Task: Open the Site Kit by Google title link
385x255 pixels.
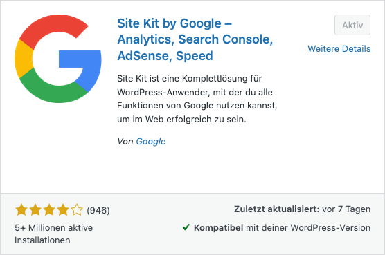Action: coord(195,39)
